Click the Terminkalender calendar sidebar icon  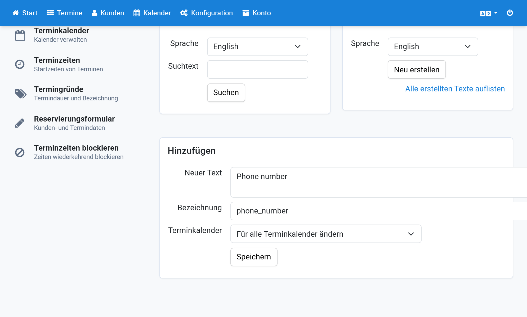click(20, 35)
